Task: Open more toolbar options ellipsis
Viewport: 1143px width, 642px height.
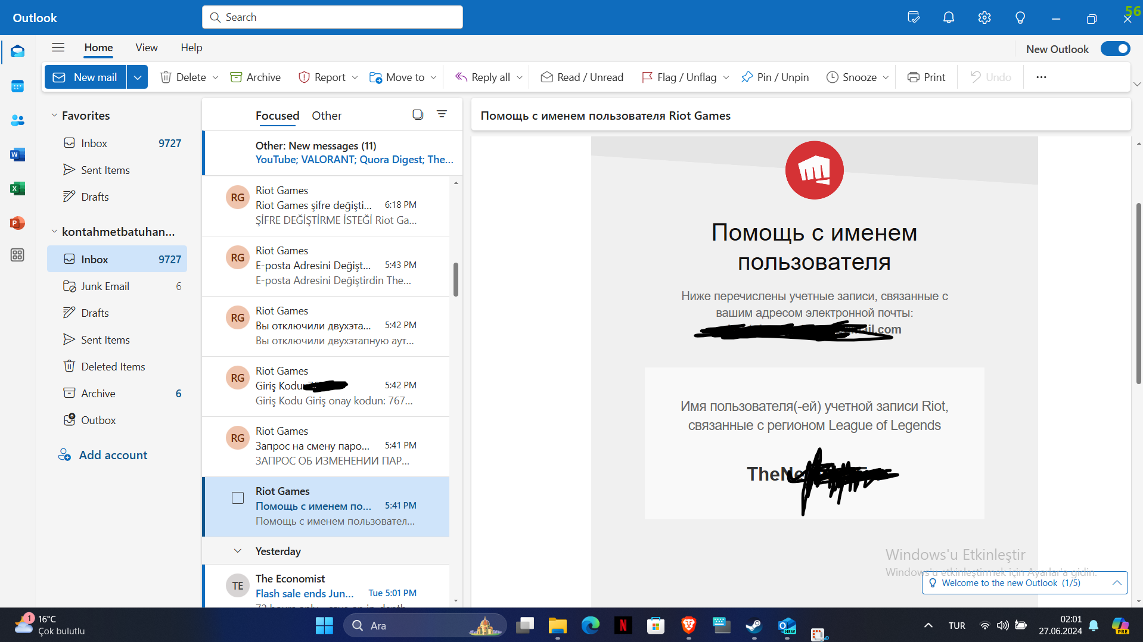Action: tap(1041, 77)
